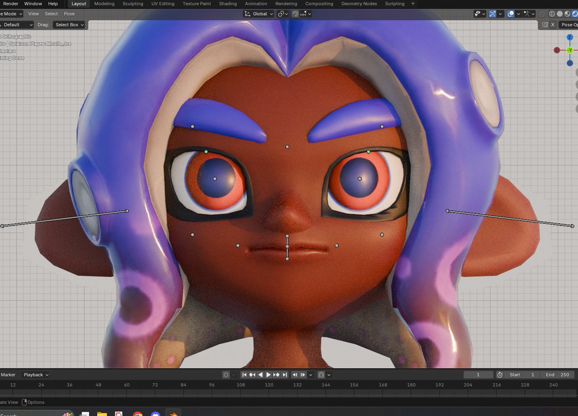Toggle viewport snapping magnet

tap(295, 14)
